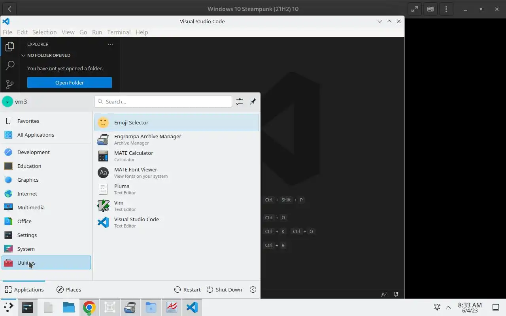Image resolution: width=506 pixels, height=316 pixels.
Task: Select the Utilities category
Action: tap(46, 263)
